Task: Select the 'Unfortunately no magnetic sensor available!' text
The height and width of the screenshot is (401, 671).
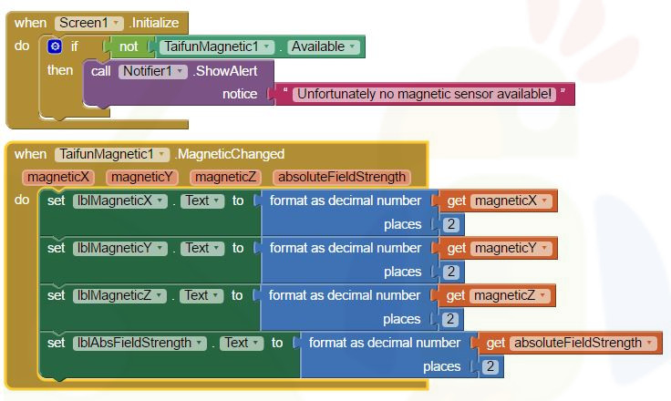Action: [x=425, y=94]
